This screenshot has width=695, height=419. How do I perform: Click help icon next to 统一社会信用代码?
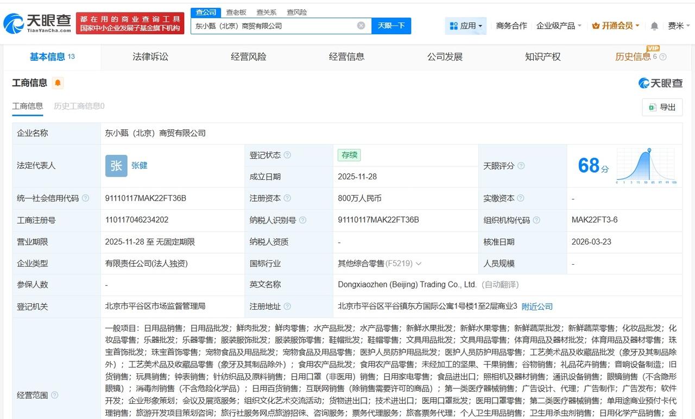coord(85,198)
